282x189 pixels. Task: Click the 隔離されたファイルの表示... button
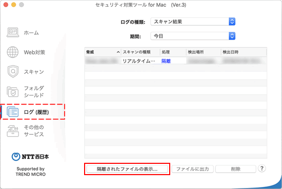[127, 169]
